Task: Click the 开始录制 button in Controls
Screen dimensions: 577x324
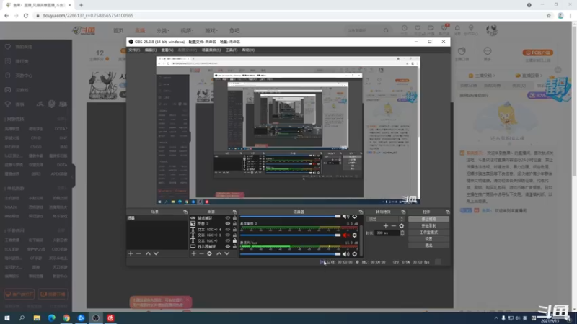Action: point(428,225)
